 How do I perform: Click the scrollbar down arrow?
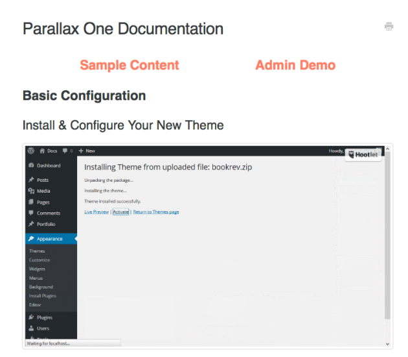tap(387, 344)
